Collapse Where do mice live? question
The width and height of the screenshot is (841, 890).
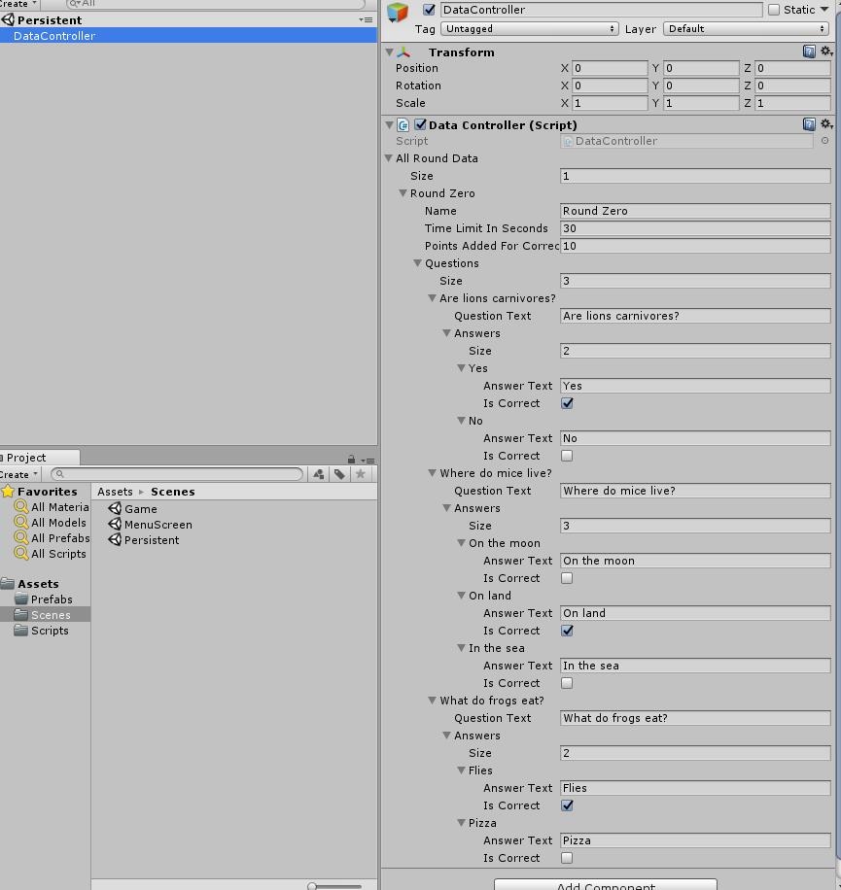click(x=432, y=473)
